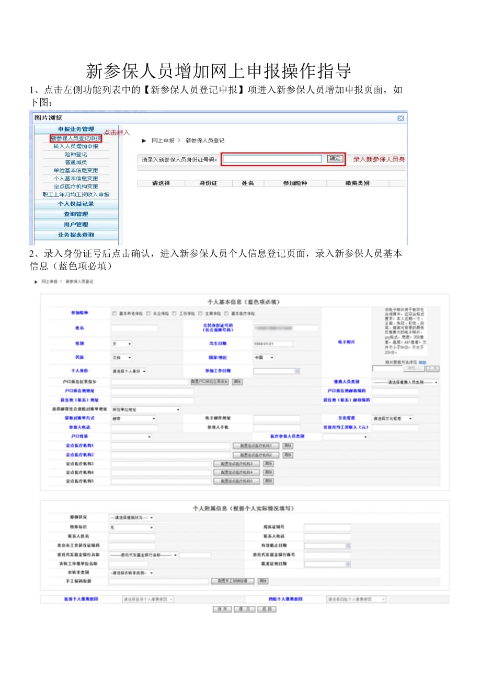Click 配置定点医疗机构1 button
This screenshot has width=481, height=680.
(x=256, y=446)
